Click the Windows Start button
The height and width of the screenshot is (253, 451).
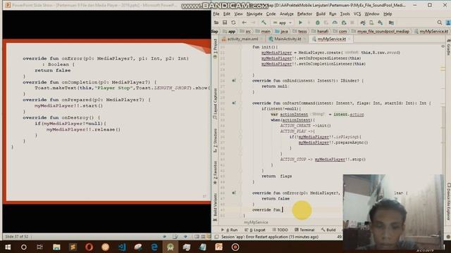8,247
